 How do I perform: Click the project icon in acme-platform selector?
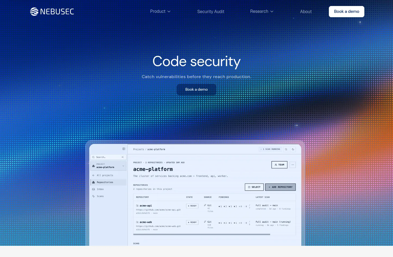click(93, 166)
